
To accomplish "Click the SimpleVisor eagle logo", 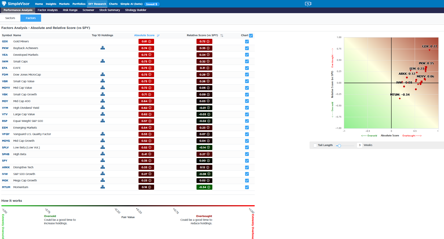I will pos(4,4).
